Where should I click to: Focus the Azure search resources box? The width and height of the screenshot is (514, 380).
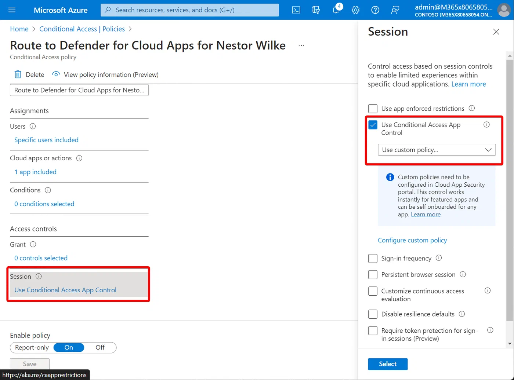pyautogui.click(x=190, y=10)
